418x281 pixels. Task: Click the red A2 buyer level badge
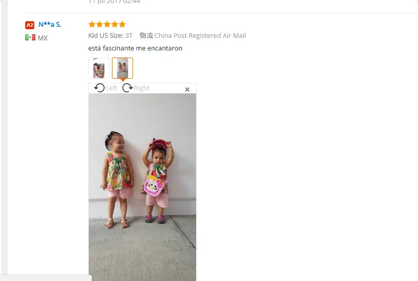[x=30, y=25]
